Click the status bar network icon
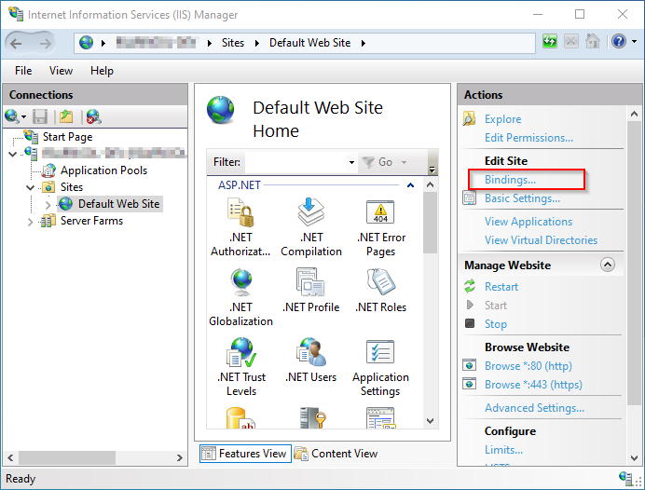645x490 pixels. (x=625, y=477)
